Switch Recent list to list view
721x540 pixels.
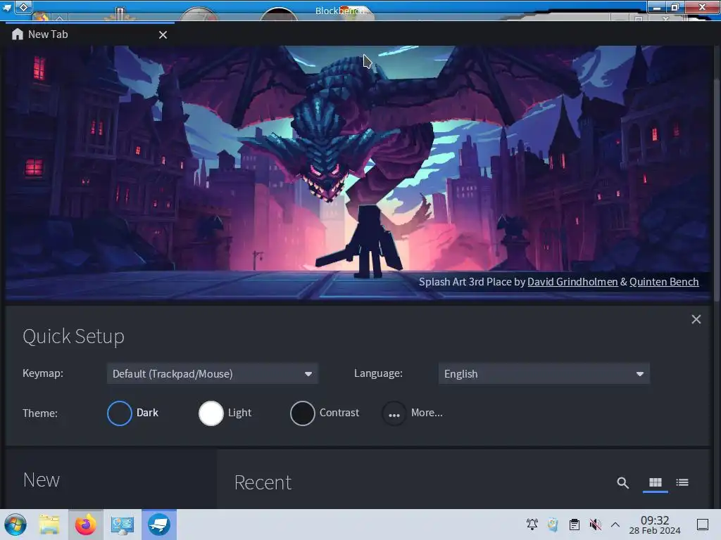tap(682, 482)
